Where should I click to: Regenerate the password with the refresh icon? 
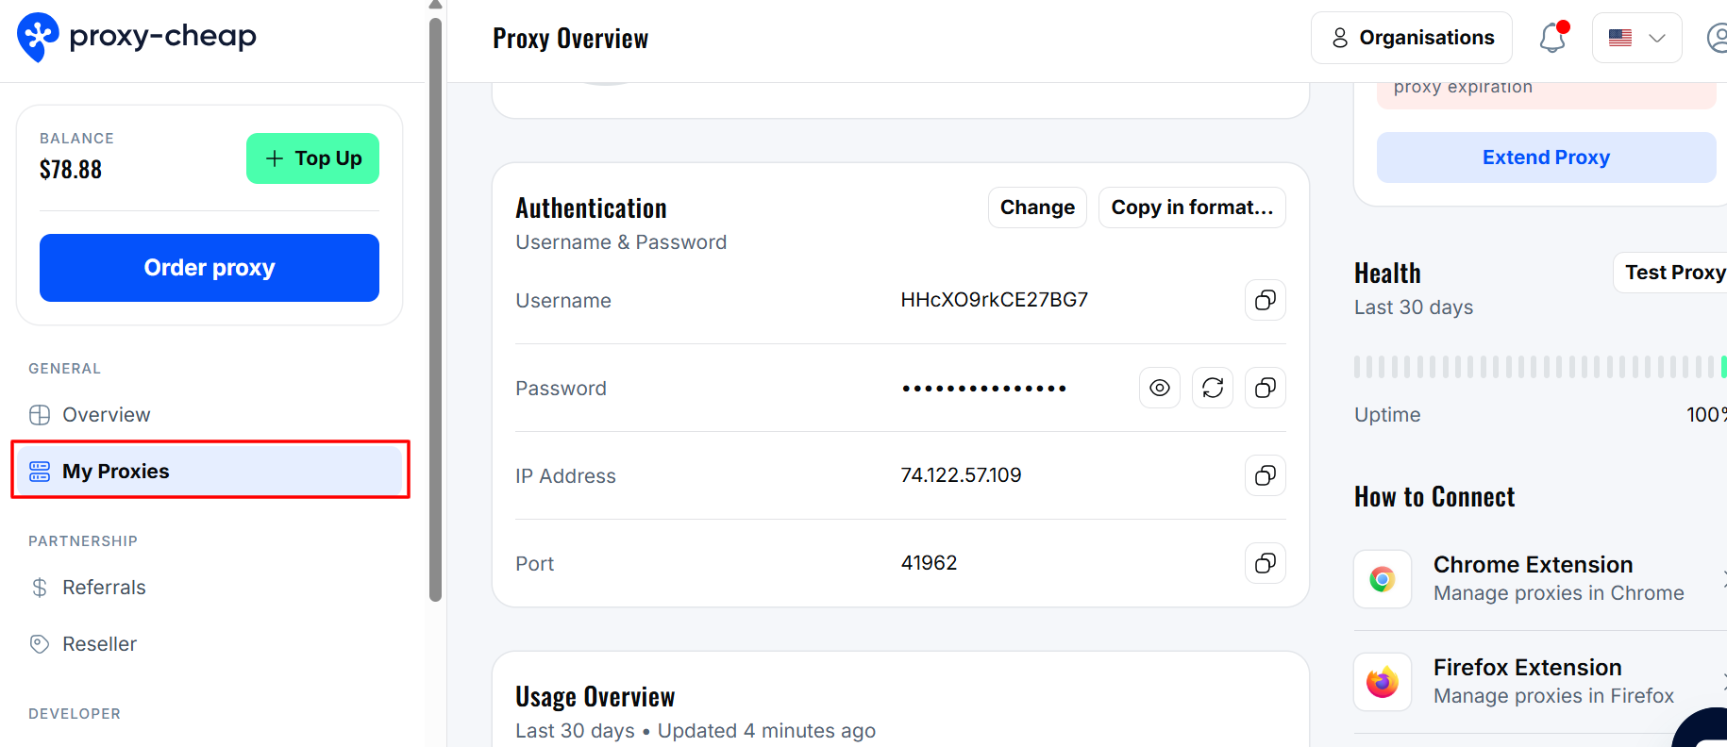click(x=1212, y=388)
